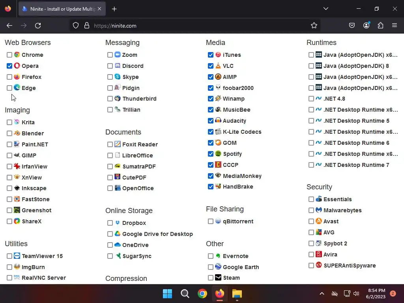Uncheck the HandBrake checkbox
Screen dimensions: 404x303
[211, 187]
